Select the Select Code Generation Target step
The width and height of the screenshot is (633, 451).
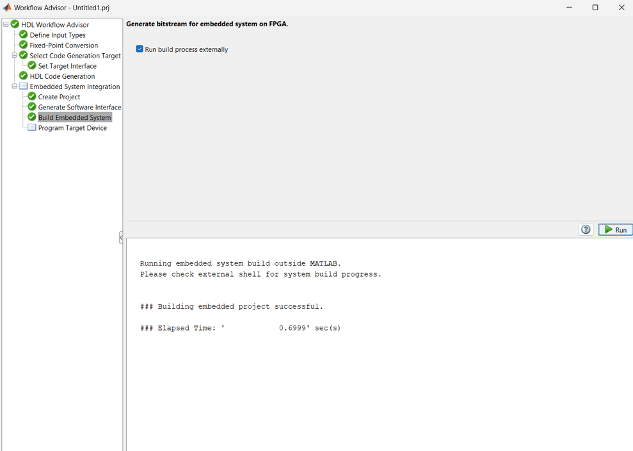(76, 55)
